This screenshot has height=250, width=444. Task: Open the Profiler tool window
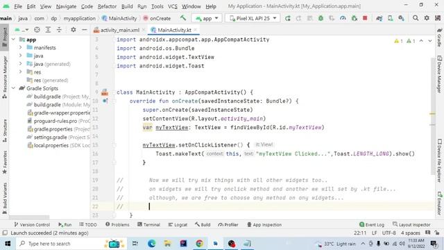point(228,225)
